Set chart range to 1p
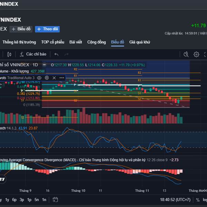Viewport: 207px width, 207px height. tap(29, 200)
